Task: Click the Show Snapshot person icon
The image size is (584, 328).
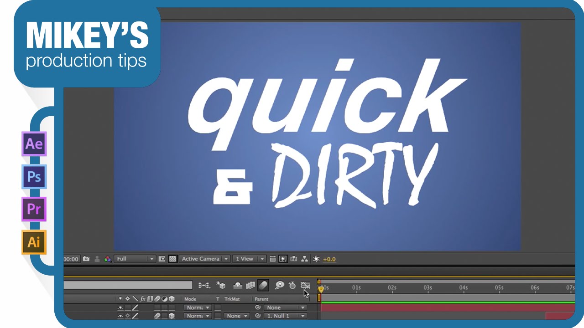Action: (97, 259)
